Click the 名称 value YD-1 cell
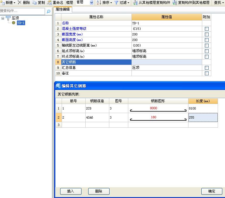This screenshot has height=198, width=225. pos(167,23)
